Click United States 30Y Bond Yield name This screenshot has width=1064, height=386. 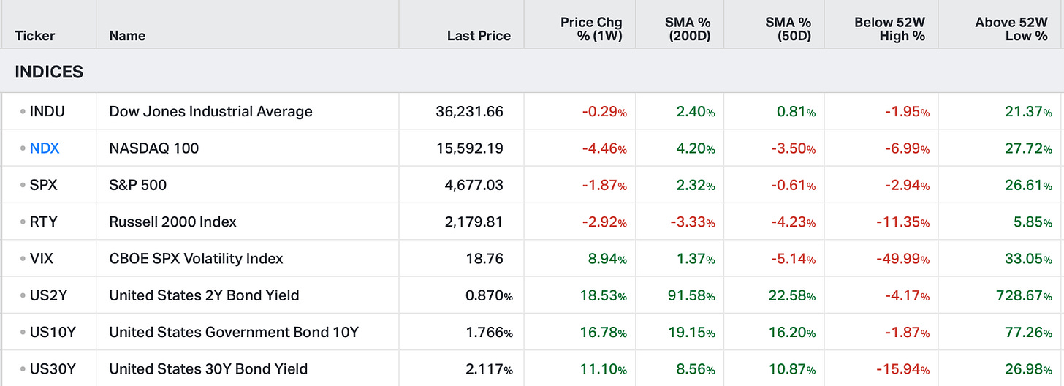click(208, 368)
